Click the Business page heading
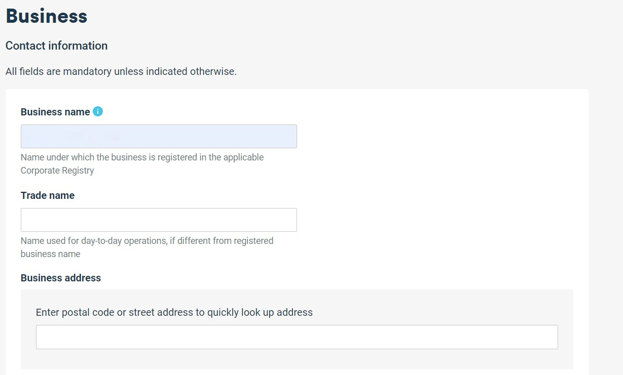Image resolution: width=623 pixels, height=375 pixels. click(x=47, y=16)
